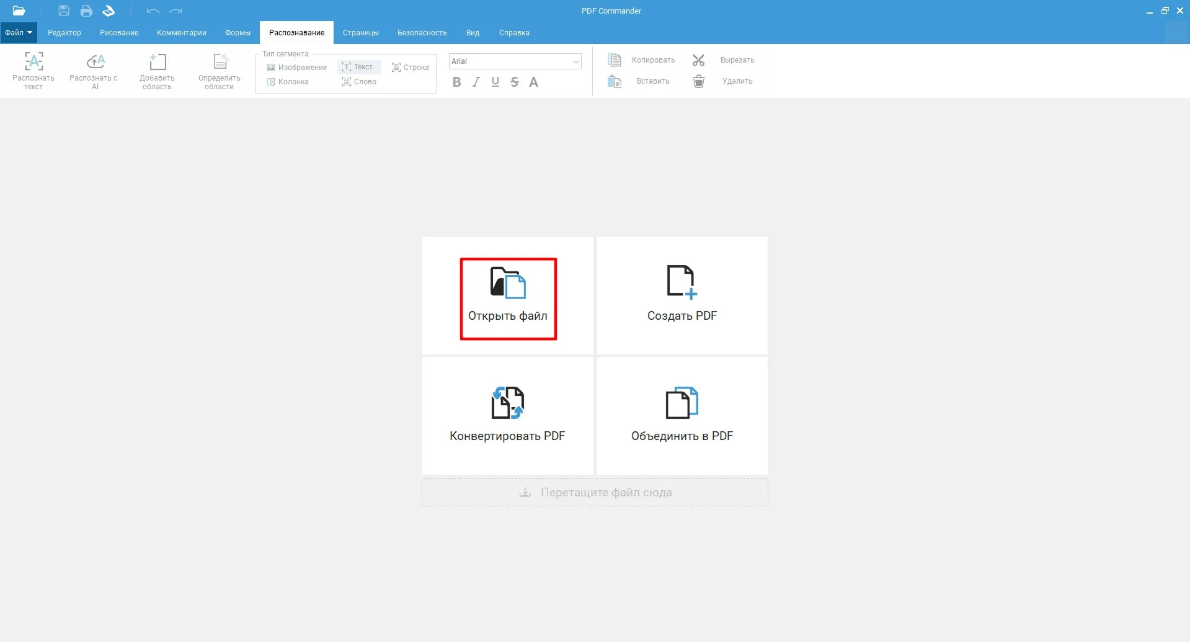
Task: Select the Добавить область tool
Action: click(x=158, y=62)
